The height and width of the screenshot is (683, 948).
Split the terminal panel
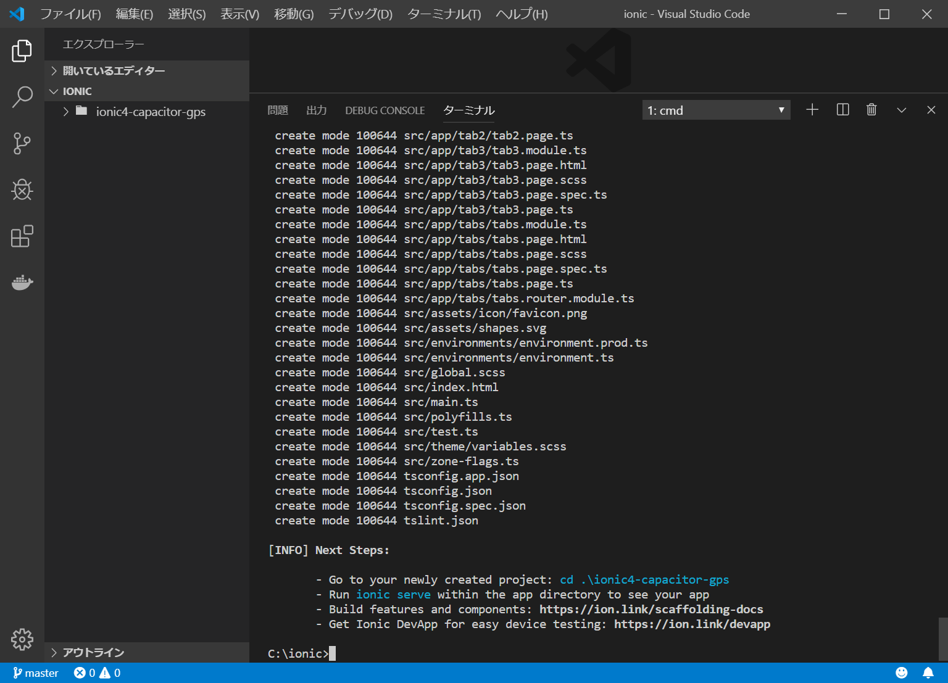point(842,110)
